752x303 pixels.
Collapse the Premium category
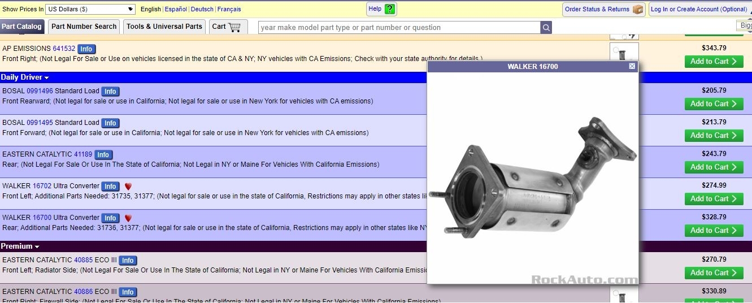[x=20, y=246]
